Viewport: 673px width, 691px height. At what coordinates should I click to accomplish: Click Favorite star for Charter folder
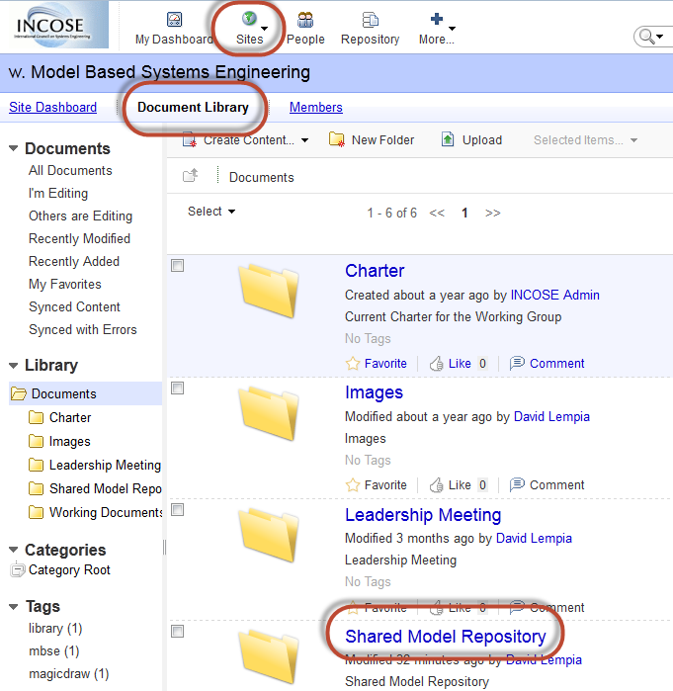[353, 364]
